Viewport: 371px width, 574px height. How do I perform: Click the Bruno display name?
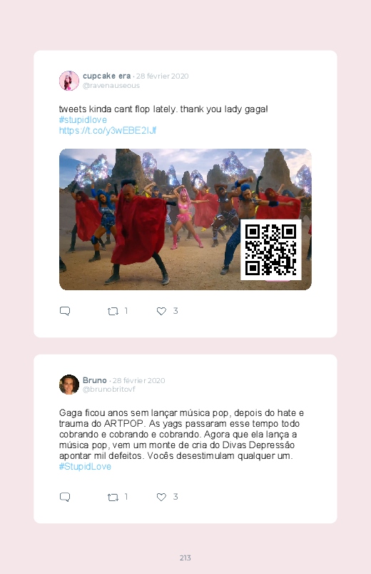(95, 380)
